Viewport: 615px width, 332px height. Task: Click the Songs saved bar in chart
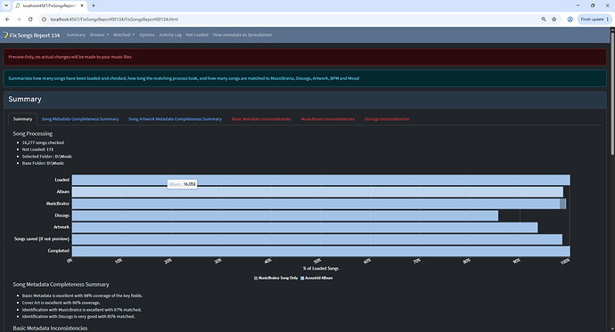pos(317,239)
